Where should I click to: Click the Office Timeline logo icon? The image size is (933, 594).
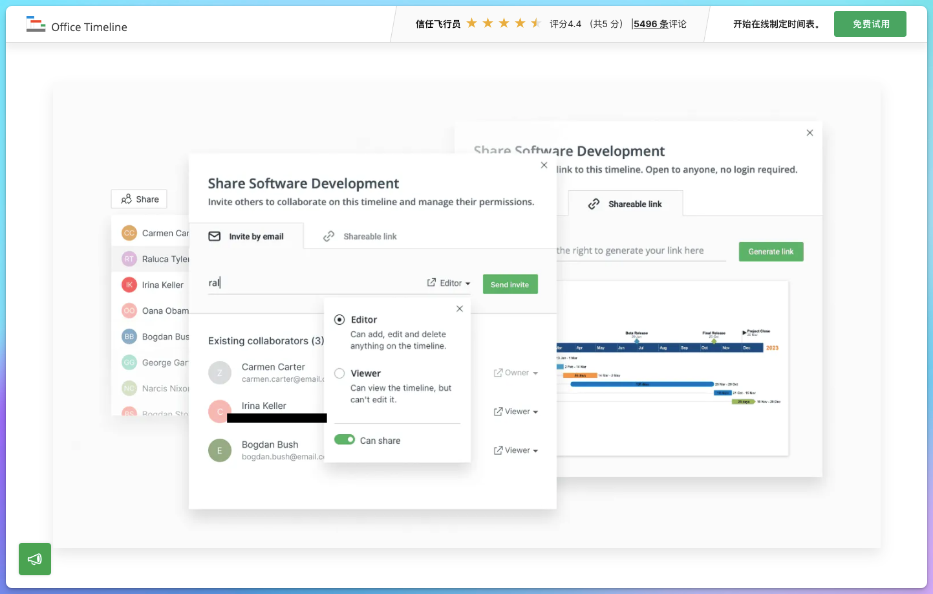(x=36, y=25)
